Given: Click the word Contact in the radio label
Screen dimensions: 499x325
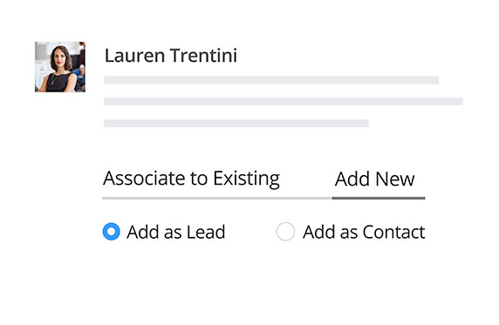Looking at the screenshot, I should (x=393, y=232).
